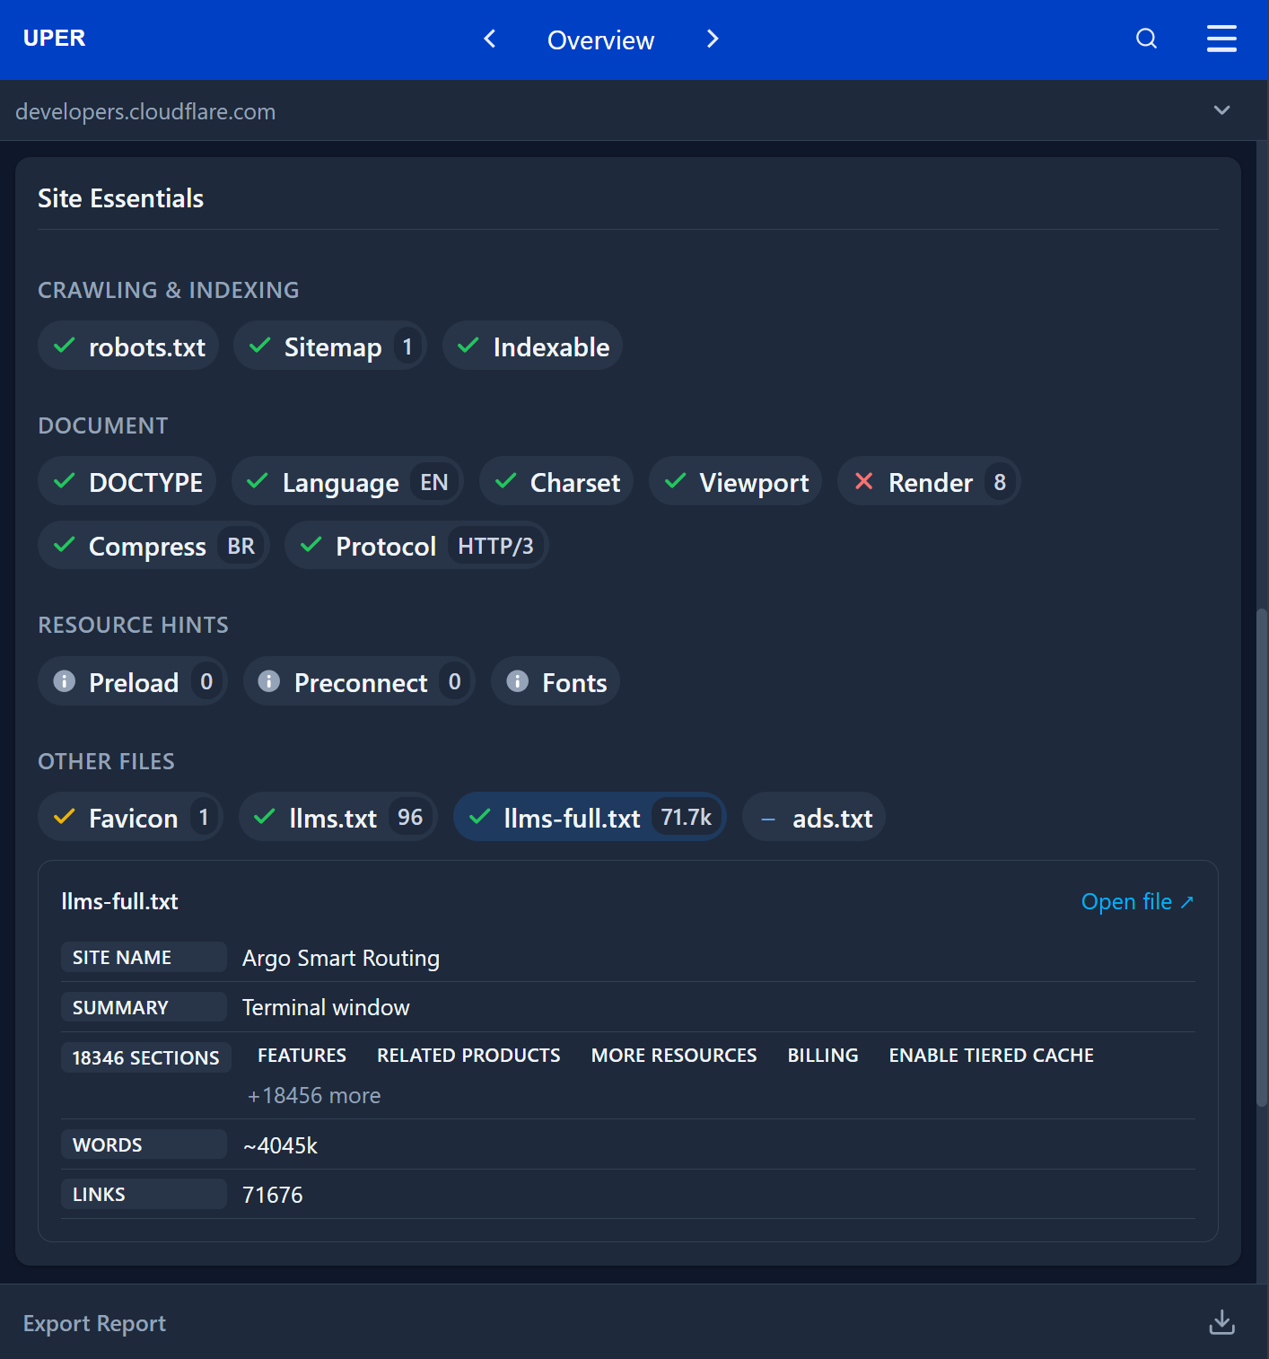Click the info icon on the Preload badge
This screenshot has height=1359, width=1269.
[x=64, y=681]
